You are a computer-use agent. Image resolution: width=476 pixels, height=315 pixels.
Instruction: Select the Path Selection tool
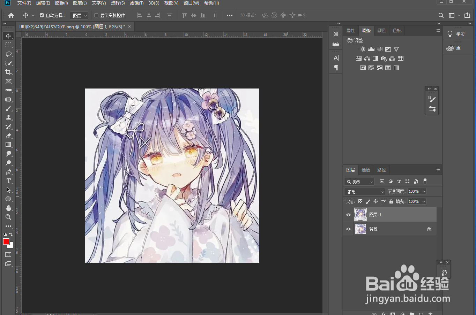pyautogui.click(x=8, y=190)
